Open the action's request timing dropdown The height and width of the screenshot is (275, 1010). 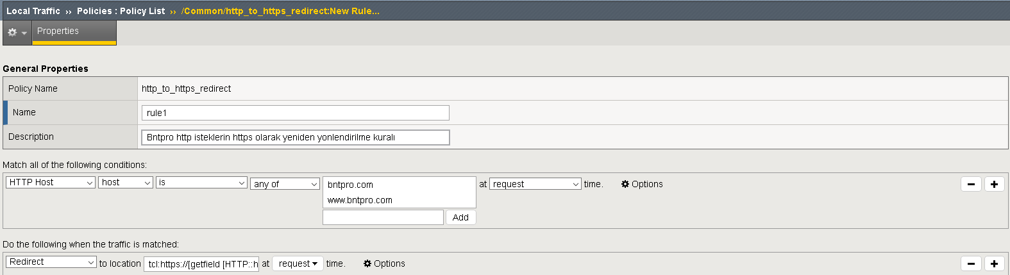coord(298,263)
